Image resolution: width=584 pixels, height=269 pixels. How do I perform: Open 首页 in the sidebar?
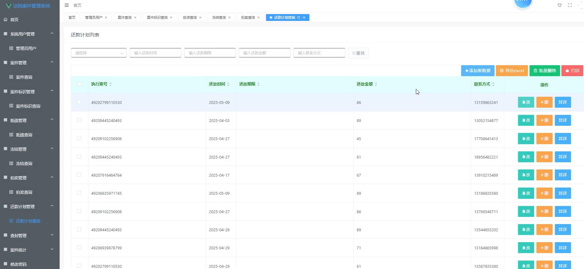click(30, 19)
